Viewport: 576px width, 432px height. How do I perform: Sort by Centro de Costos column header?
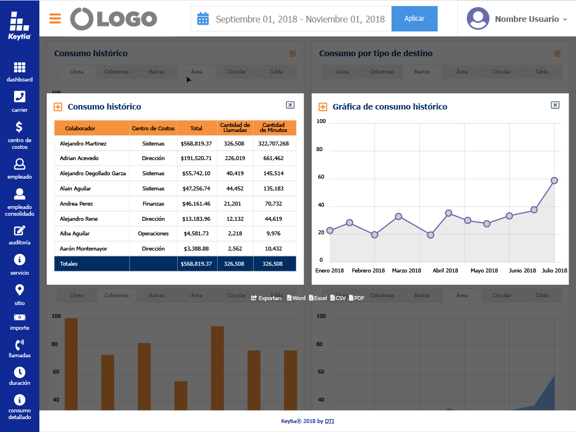tap(153, 128)
